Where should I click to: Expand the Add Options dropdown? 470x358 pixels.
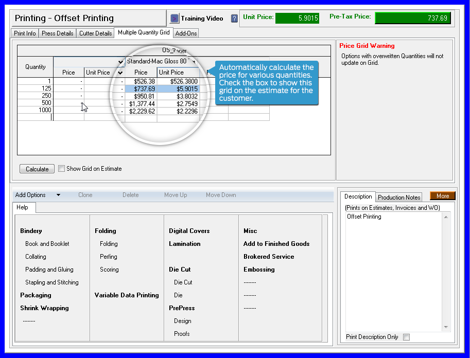[58, 195]
